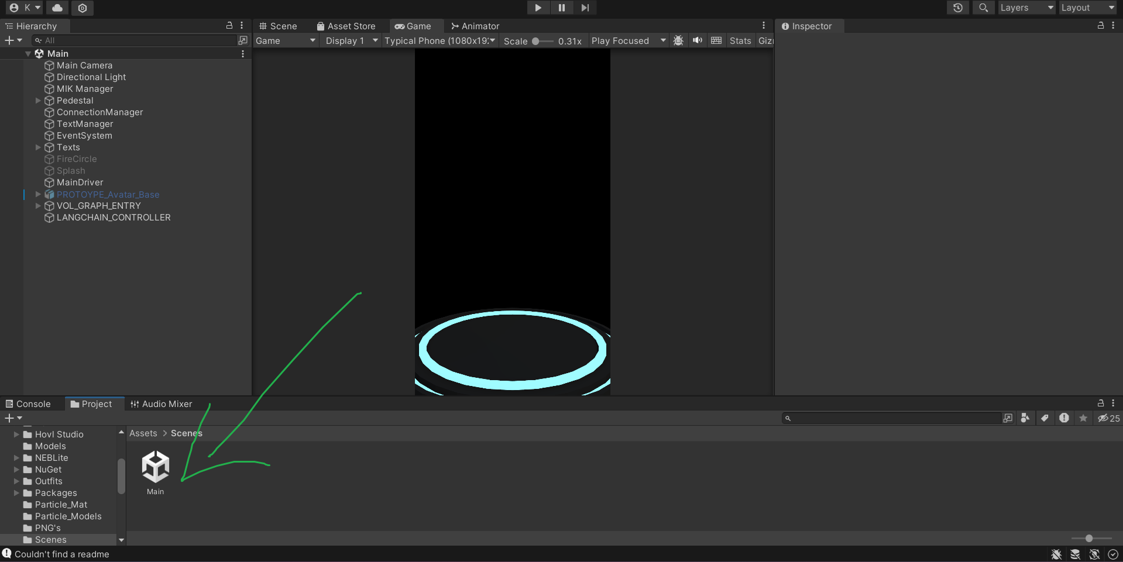The width and height of the screenshot is (1123, 562).
Task: Select the disabled FireCircle object
Action: pyautogui.click(x=77, y=159)
